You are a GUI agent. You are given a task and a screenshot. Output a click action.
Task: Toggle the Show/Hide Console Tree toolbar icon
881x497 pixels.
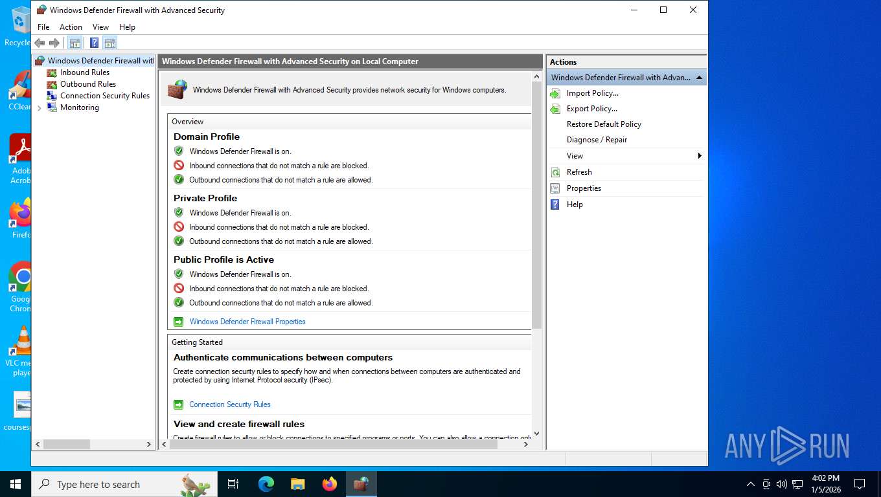point(75,43)
